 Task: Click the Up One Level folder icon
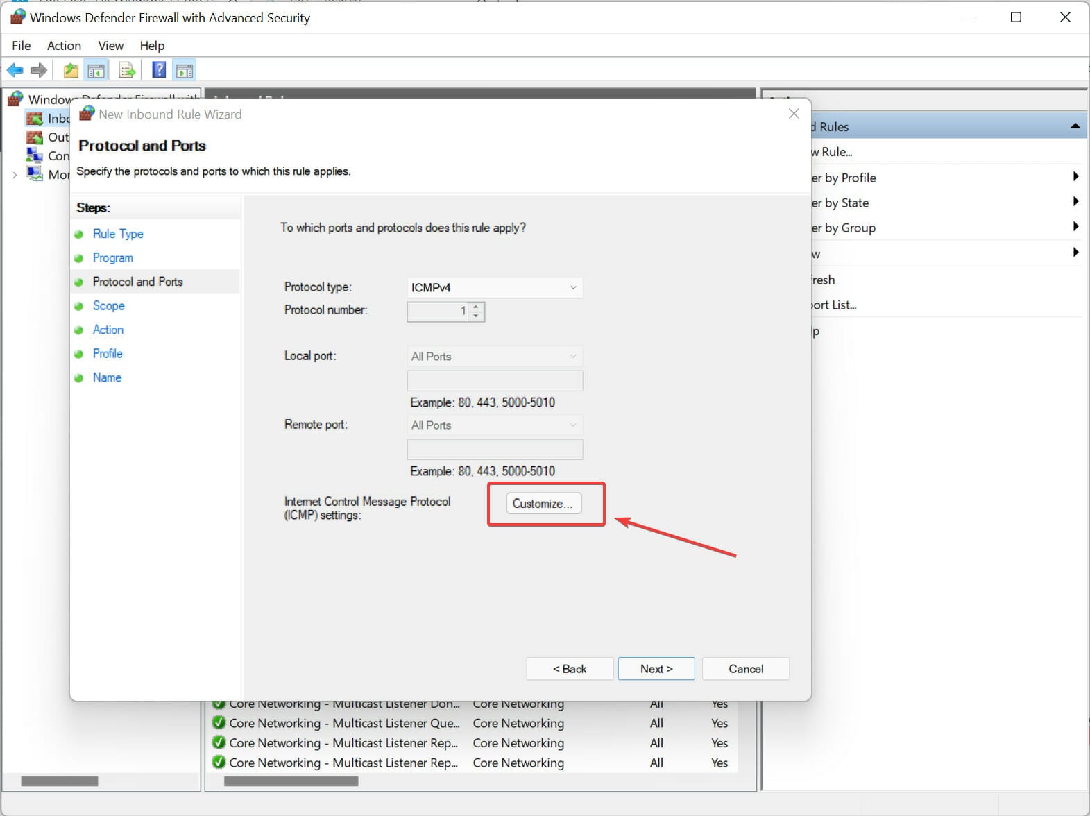(x=71, y=70)
